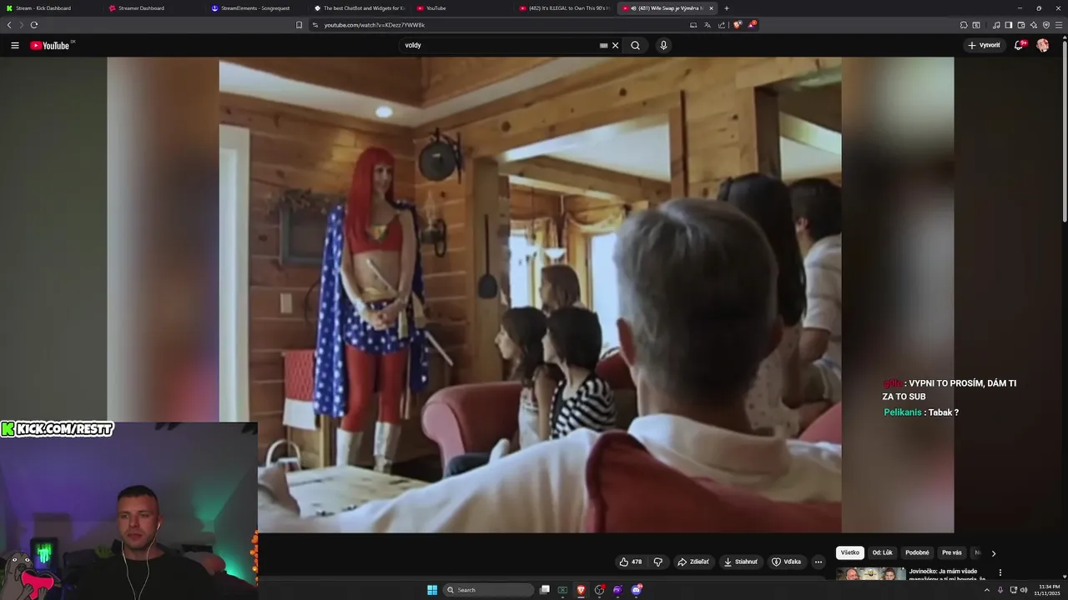Switch to StreamElements - Songrequest tab

tap(255, 8)
